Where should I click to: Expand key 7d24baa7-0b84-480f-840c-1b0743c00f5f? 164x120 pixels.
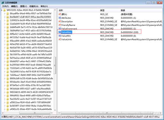click(5, 75)
